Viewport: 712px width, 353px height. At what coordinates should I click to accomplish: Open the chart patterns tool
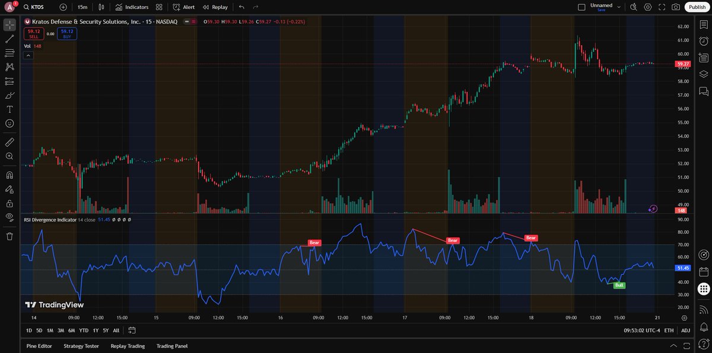pos(9,67)
